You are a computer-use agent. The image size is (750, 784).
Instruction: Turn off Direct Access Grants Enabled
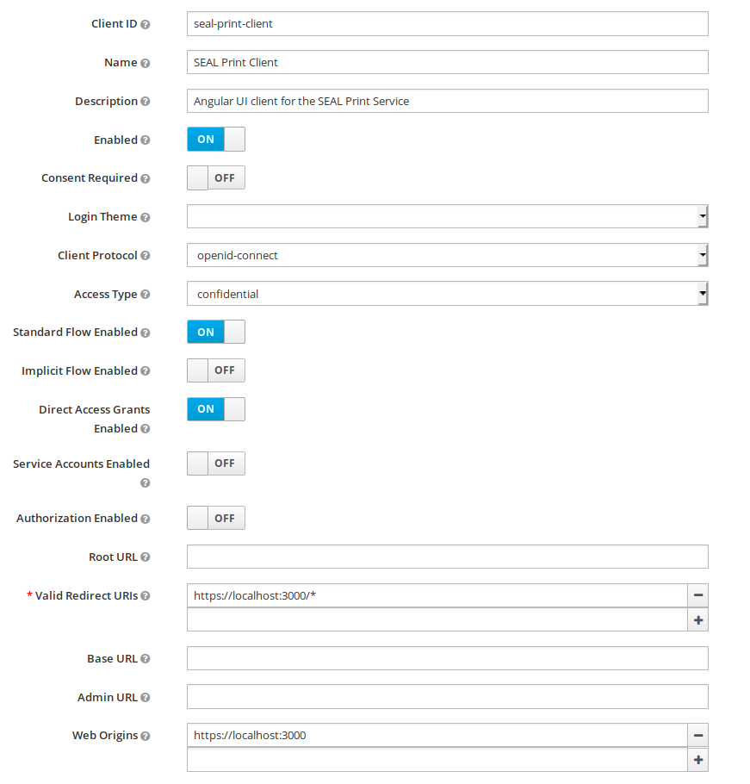(x=216, y=409)
